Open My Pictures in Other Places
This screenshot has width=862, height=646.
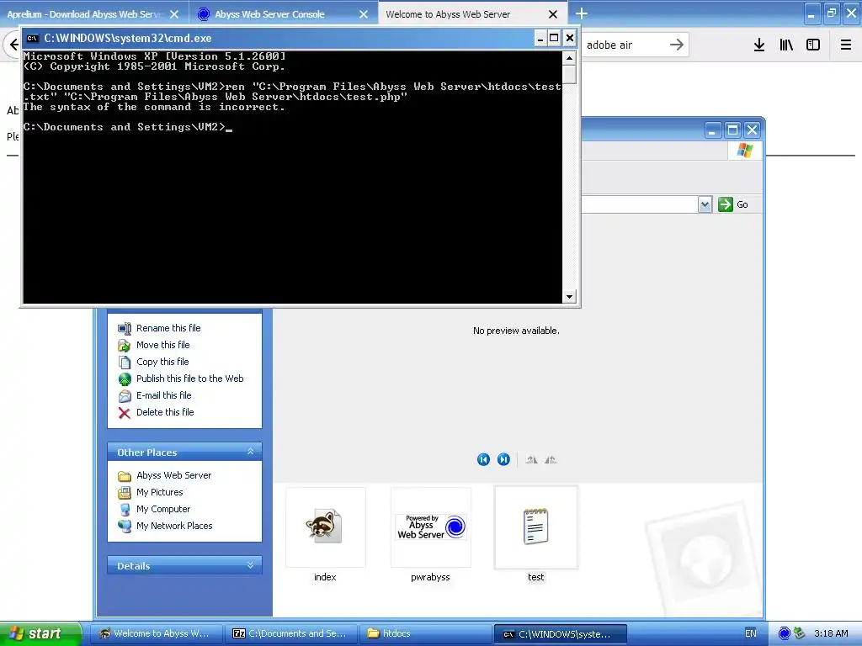click(x=159, y=492)
